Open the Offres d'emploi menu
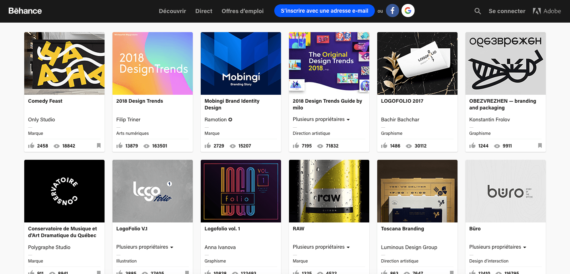Viewport: 570px width, 274px height. (x=243, y=11)
